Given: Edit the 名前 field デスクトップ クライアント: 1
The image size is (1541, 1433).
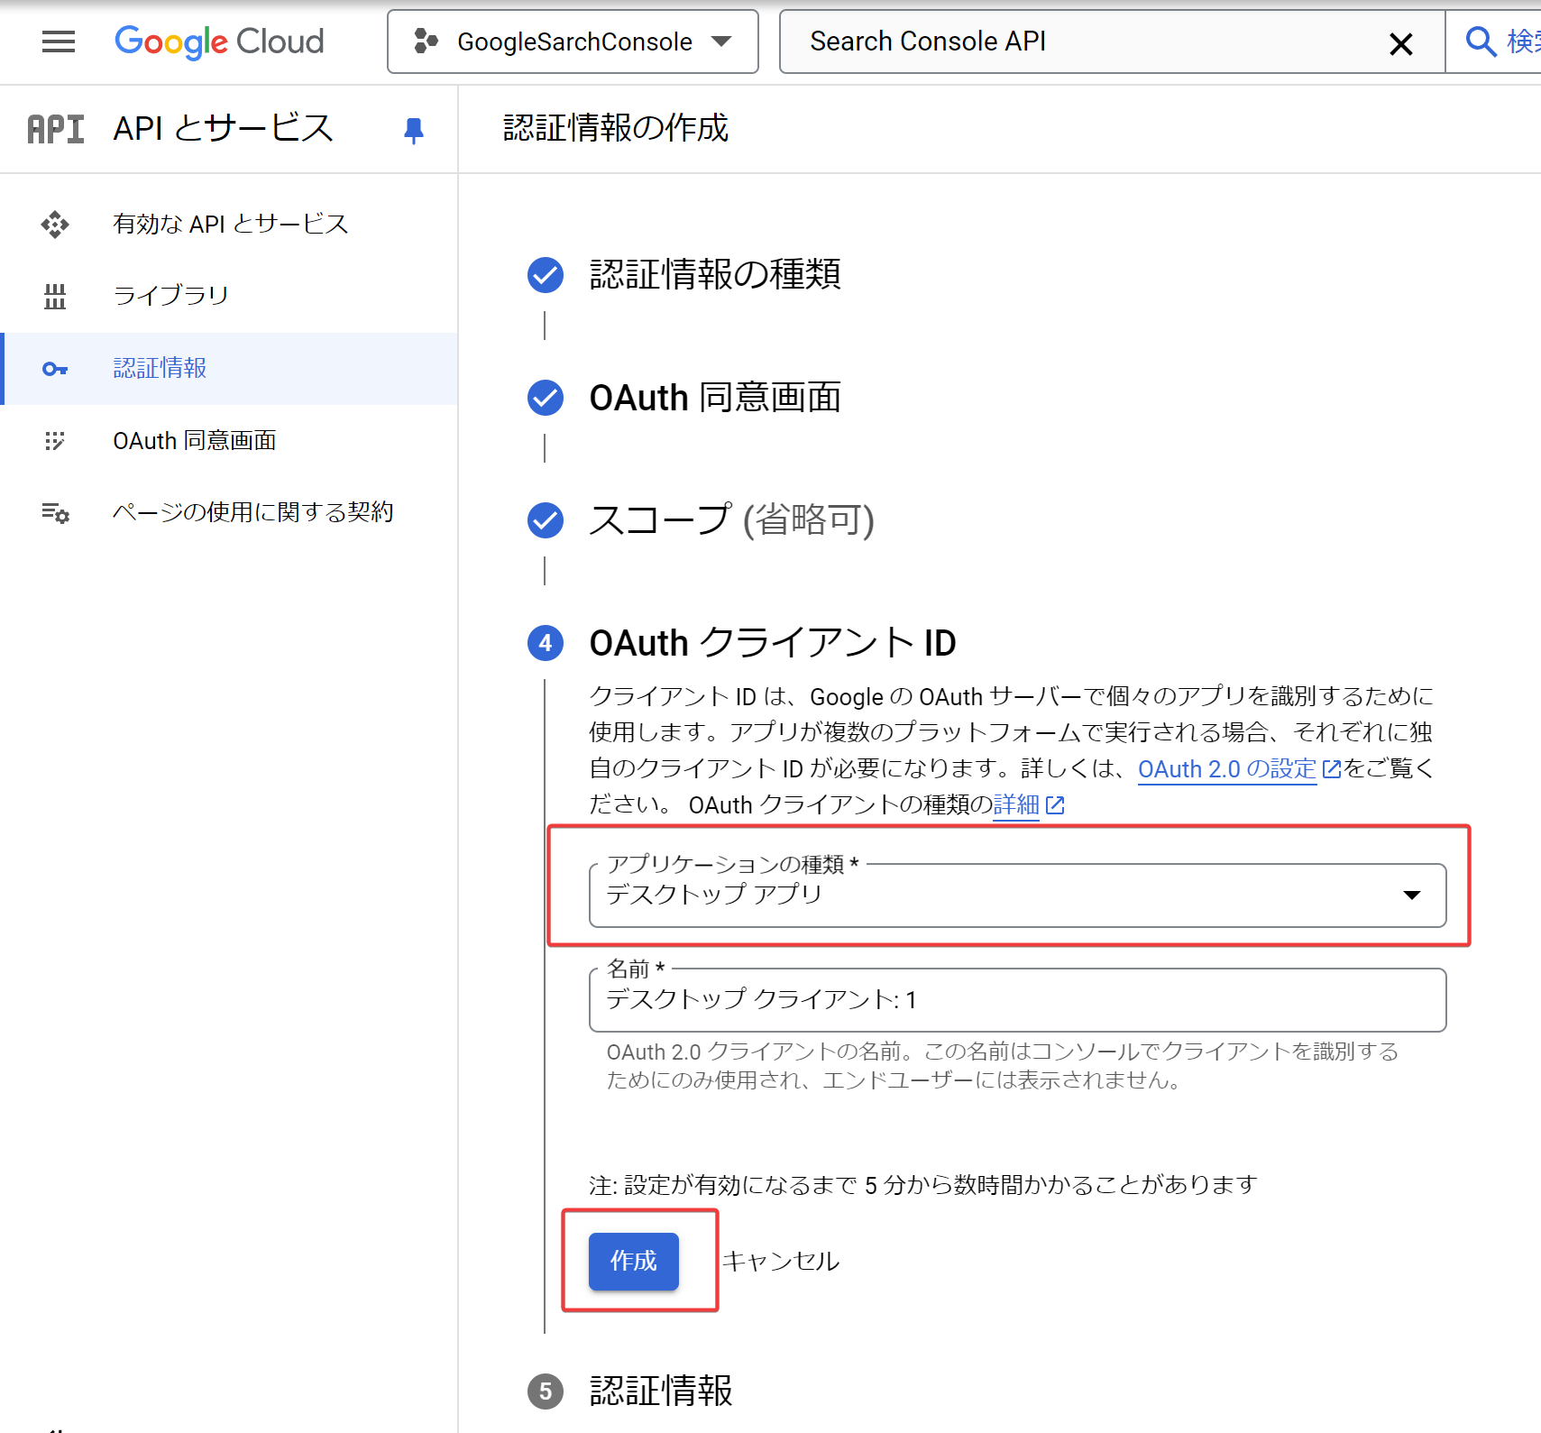Looking at the screenshot, I should point(1017,999).
